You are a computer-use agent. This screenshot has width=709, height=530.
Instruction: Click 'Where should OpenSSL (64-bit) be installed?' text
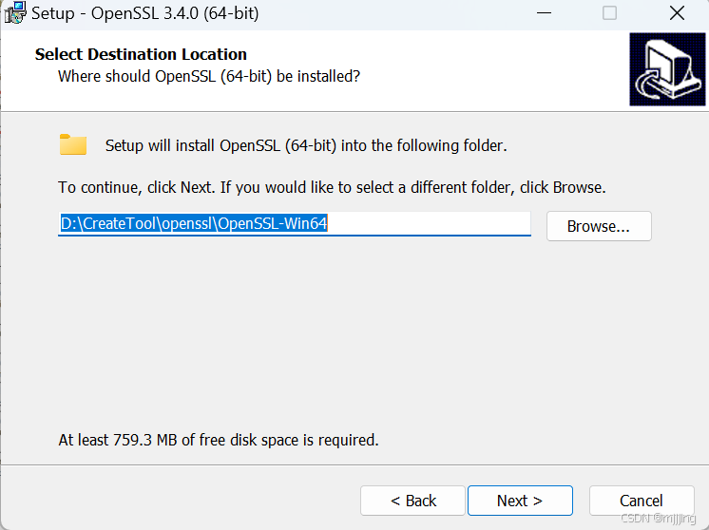point(209,76)
